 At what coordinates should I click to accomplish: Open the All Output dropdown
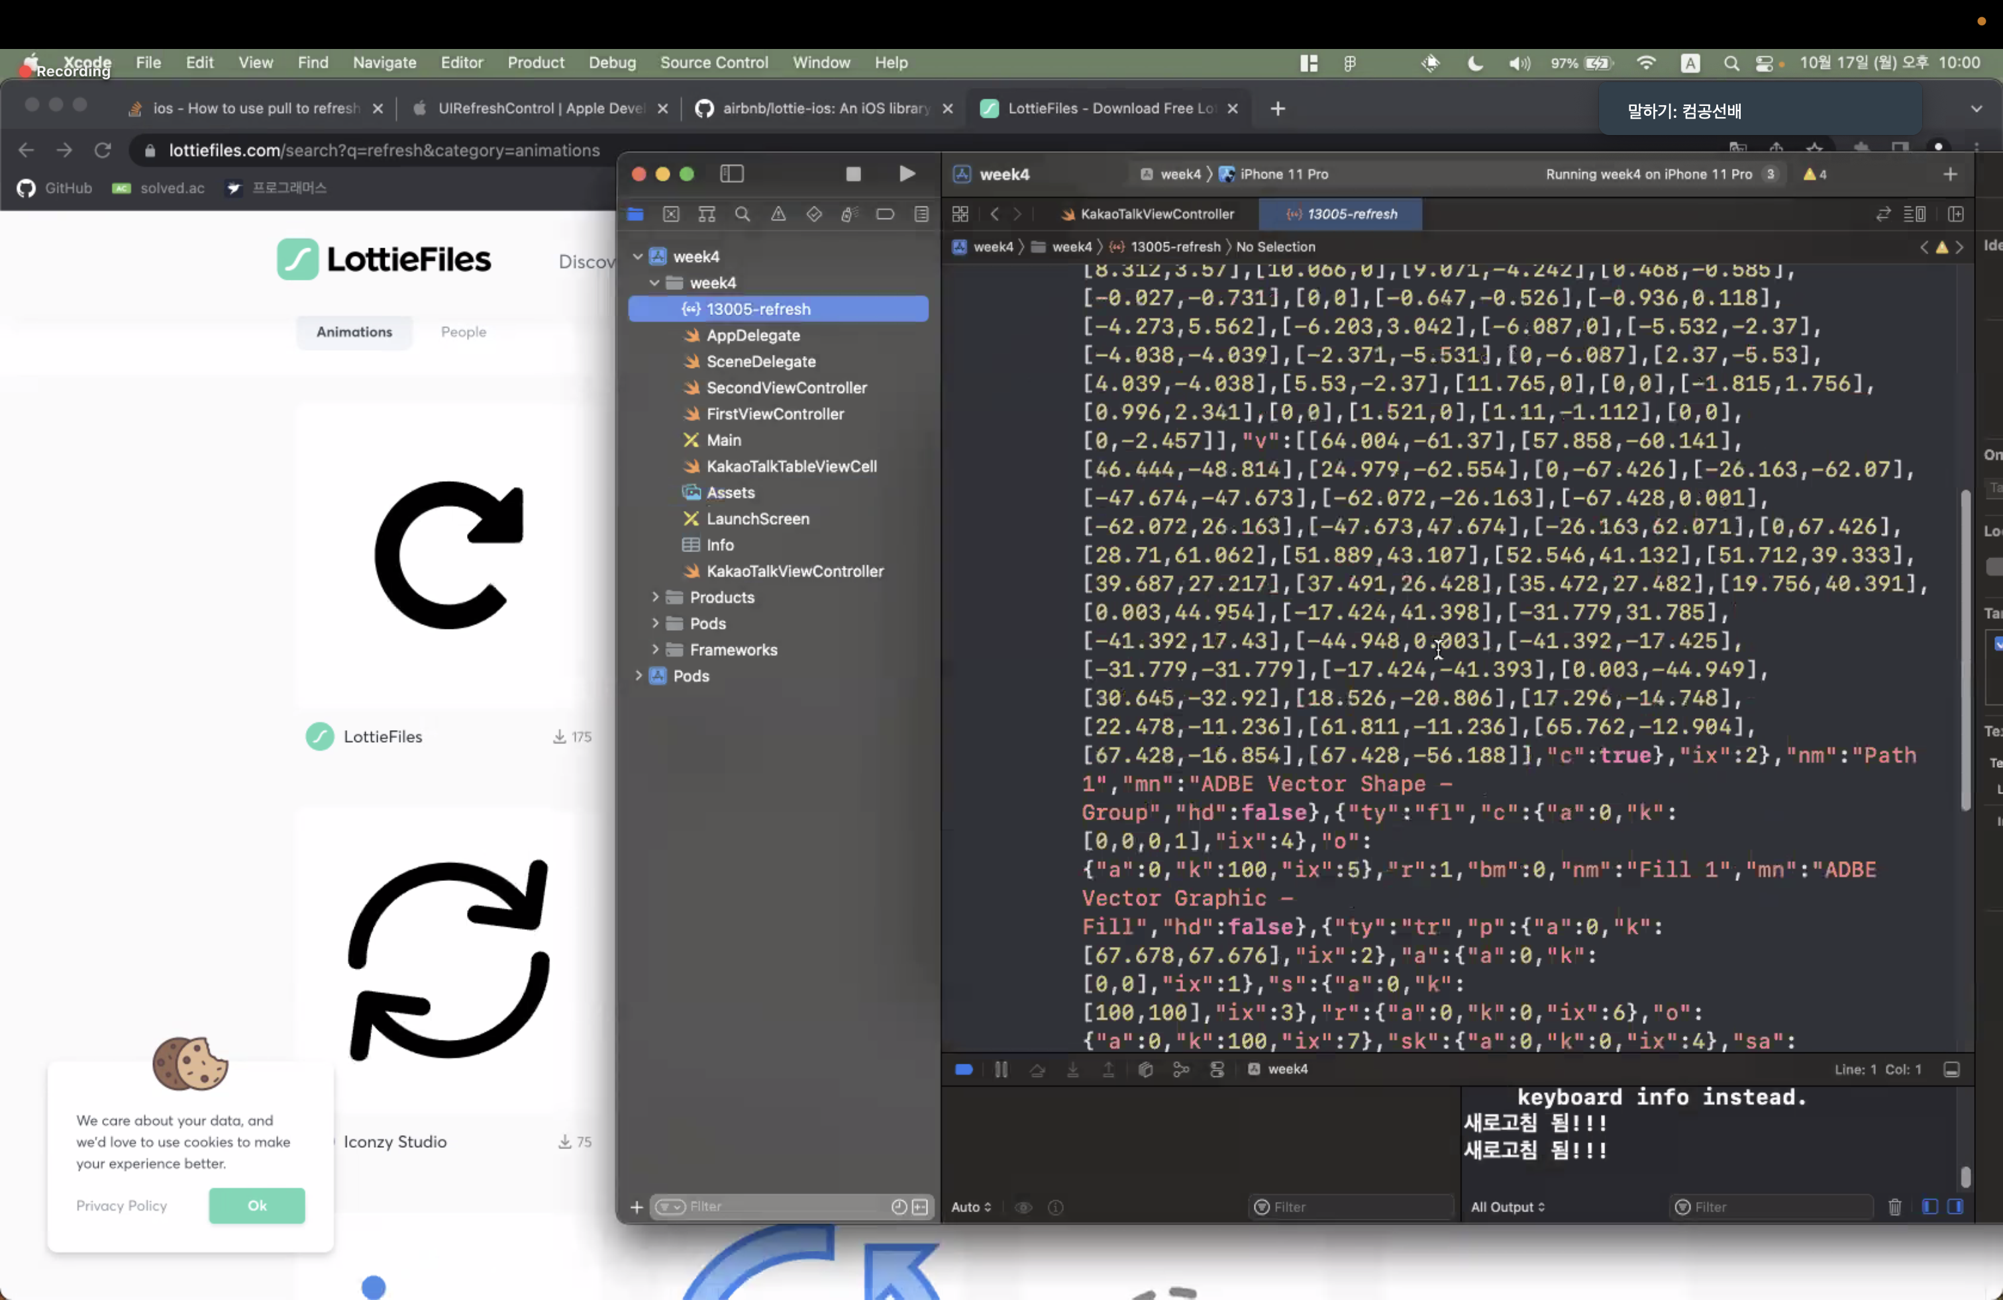[x=1506, y=1207]
